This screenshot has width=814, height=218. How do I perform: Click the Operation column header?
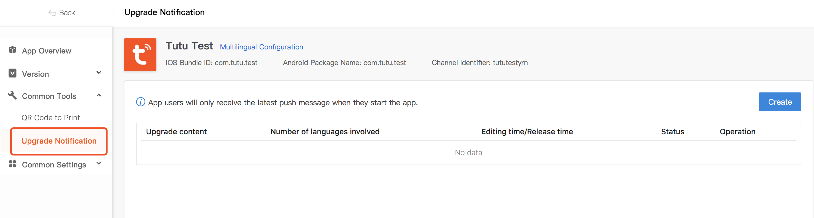pyautogui.click(x=738, y=132)
